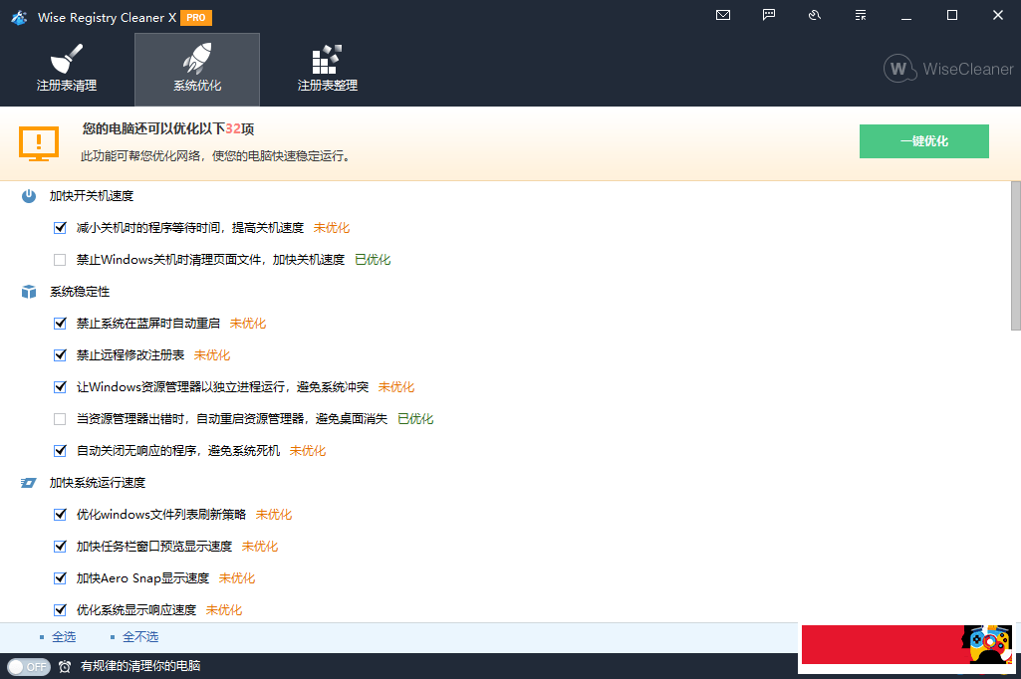Screen dimensions: 1021x679
Task: Click the vertical scrollbar thumb
Action: [1015, 255]
